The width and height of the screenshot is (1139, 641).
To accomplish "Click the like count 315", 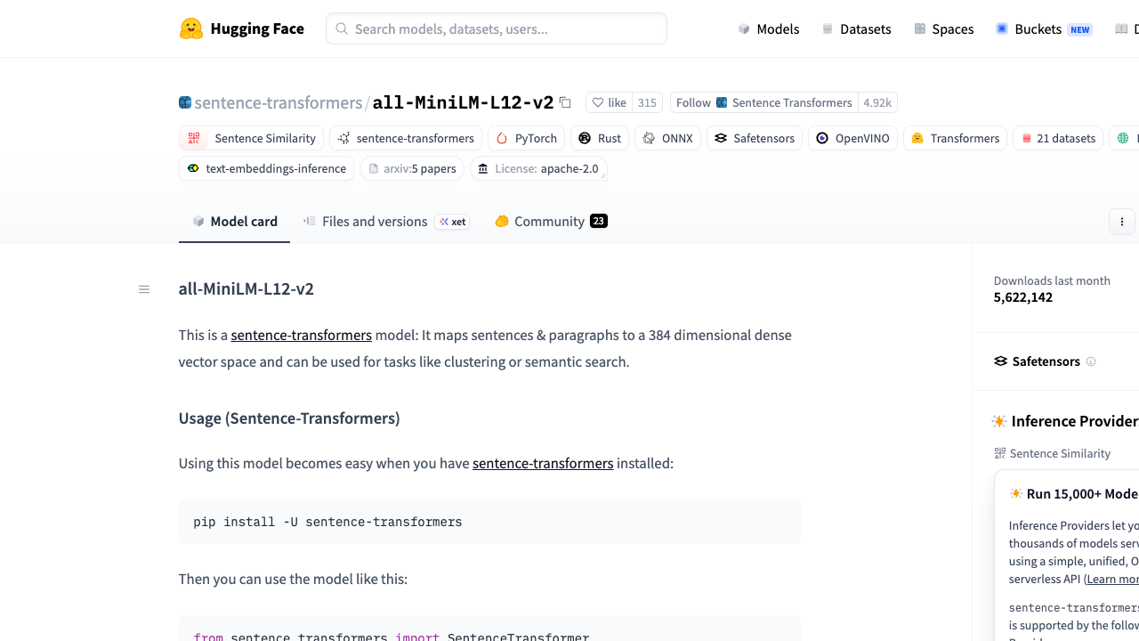I will (647, 102).
